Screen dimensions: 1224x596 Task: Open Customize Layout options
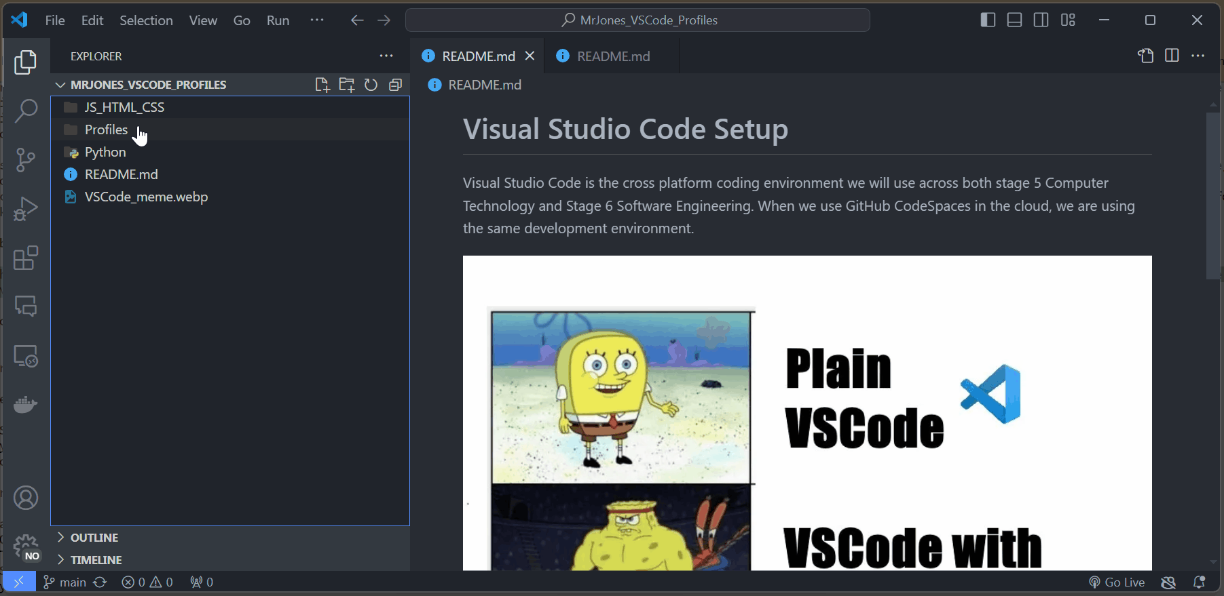tap(1068, 20)
